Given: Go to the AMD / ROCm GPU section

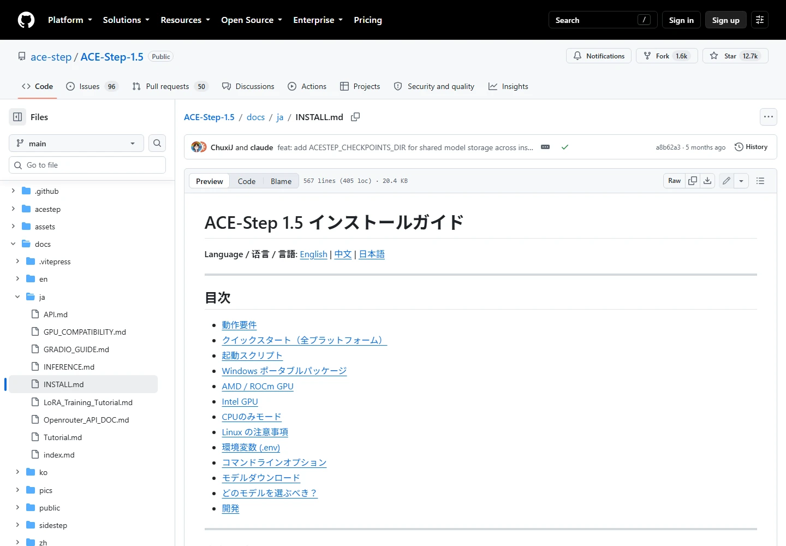Looking at the screenshot, I should tap(258, 386).
